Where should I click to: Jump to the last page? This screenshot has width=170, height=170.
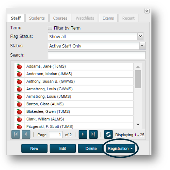pos(93,135)
